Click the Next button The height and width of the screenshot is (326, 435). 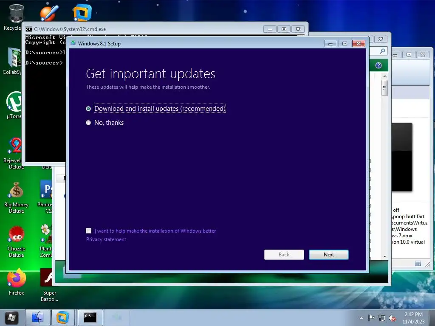(329, 255)
